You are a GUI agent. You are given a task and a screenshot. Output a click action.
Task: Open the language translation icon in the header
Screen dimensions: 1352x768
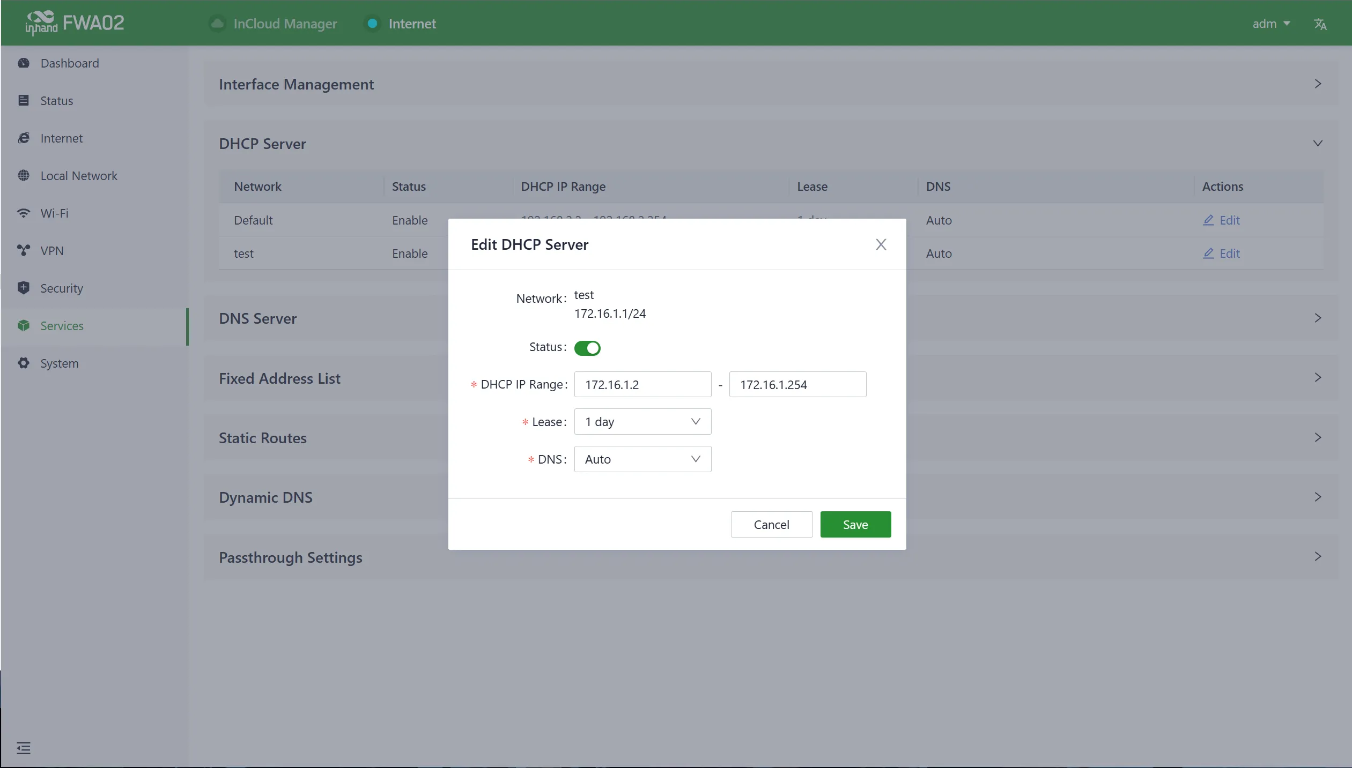(x=1320, y=24)
